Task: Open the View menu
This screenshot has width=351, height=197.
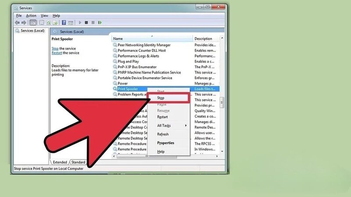Action: [44, 16]
